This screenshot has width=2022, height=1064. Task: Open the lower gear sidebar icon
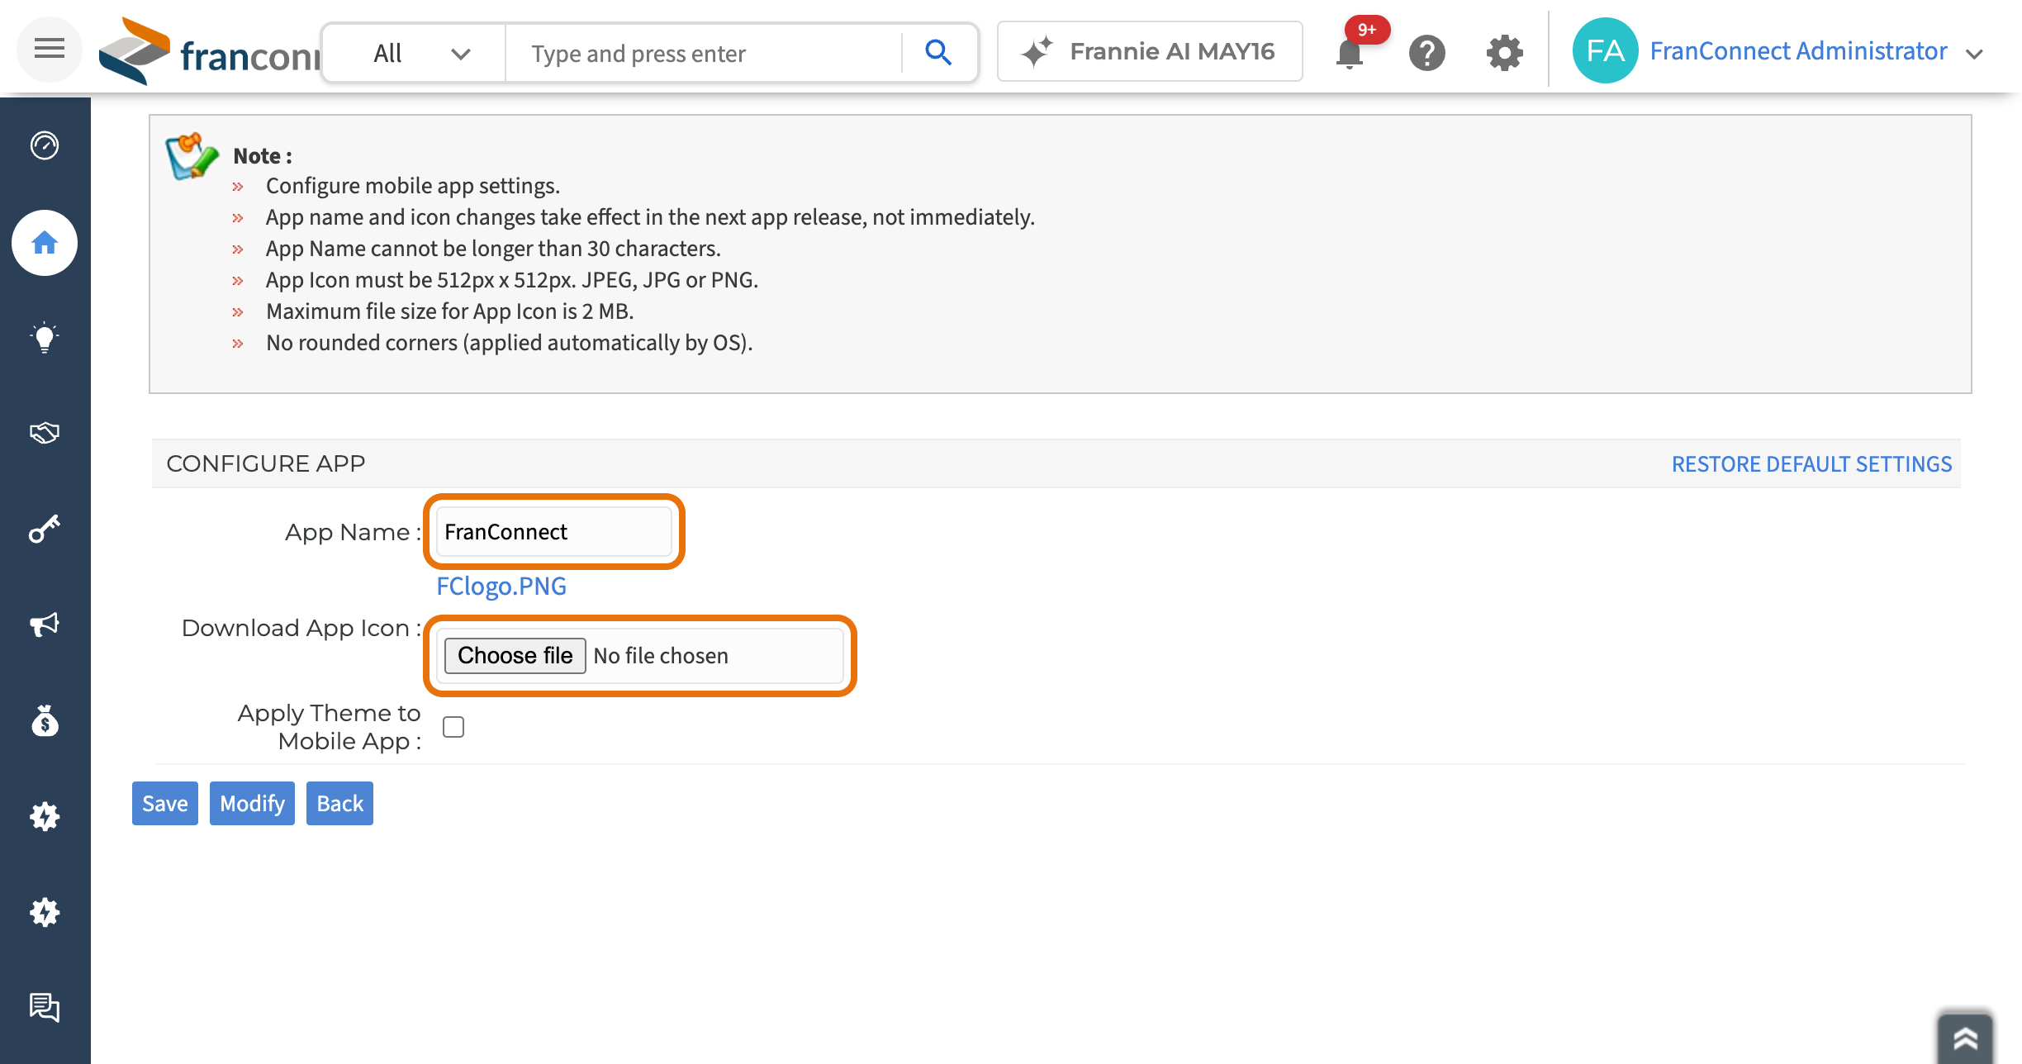pos(45,912)
